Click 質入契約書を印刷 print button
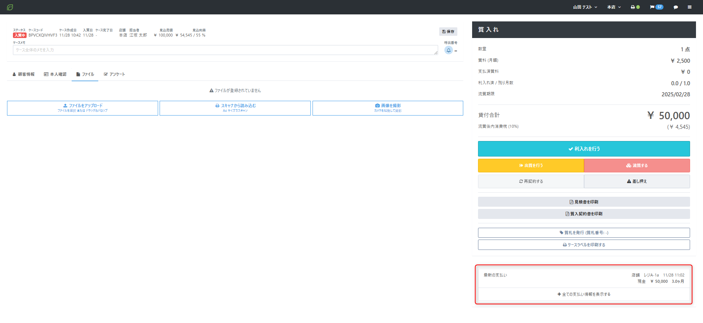Screen dimensions: 703x323 coord(584,214)
